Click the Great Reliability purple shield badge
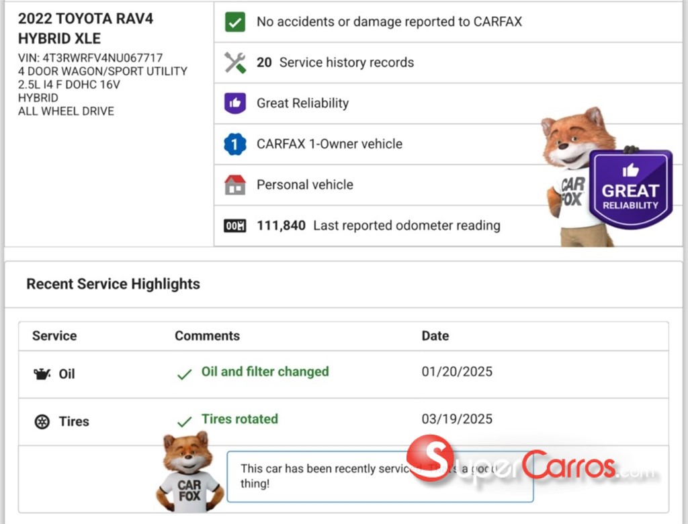This screenshot has width=688, height=524. click(630, 189)
